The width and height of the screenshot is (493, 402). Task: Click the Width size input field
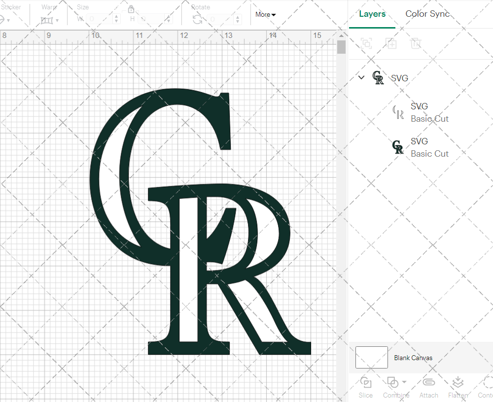coord(100,19)
